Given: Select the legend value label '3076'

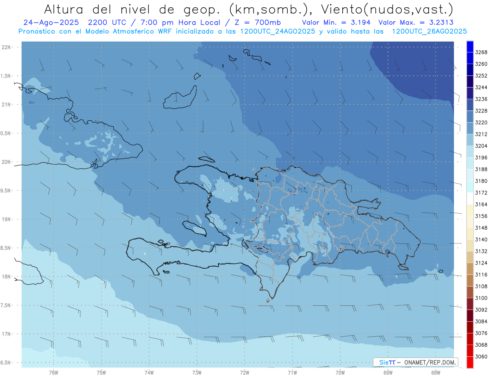Looking at the screenshot, I should (x=481, y=333).
